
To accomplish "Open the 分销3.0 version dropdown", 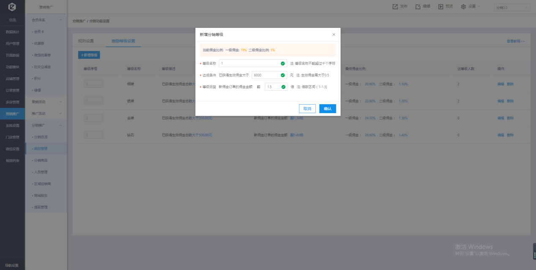I will coord(512,8).
